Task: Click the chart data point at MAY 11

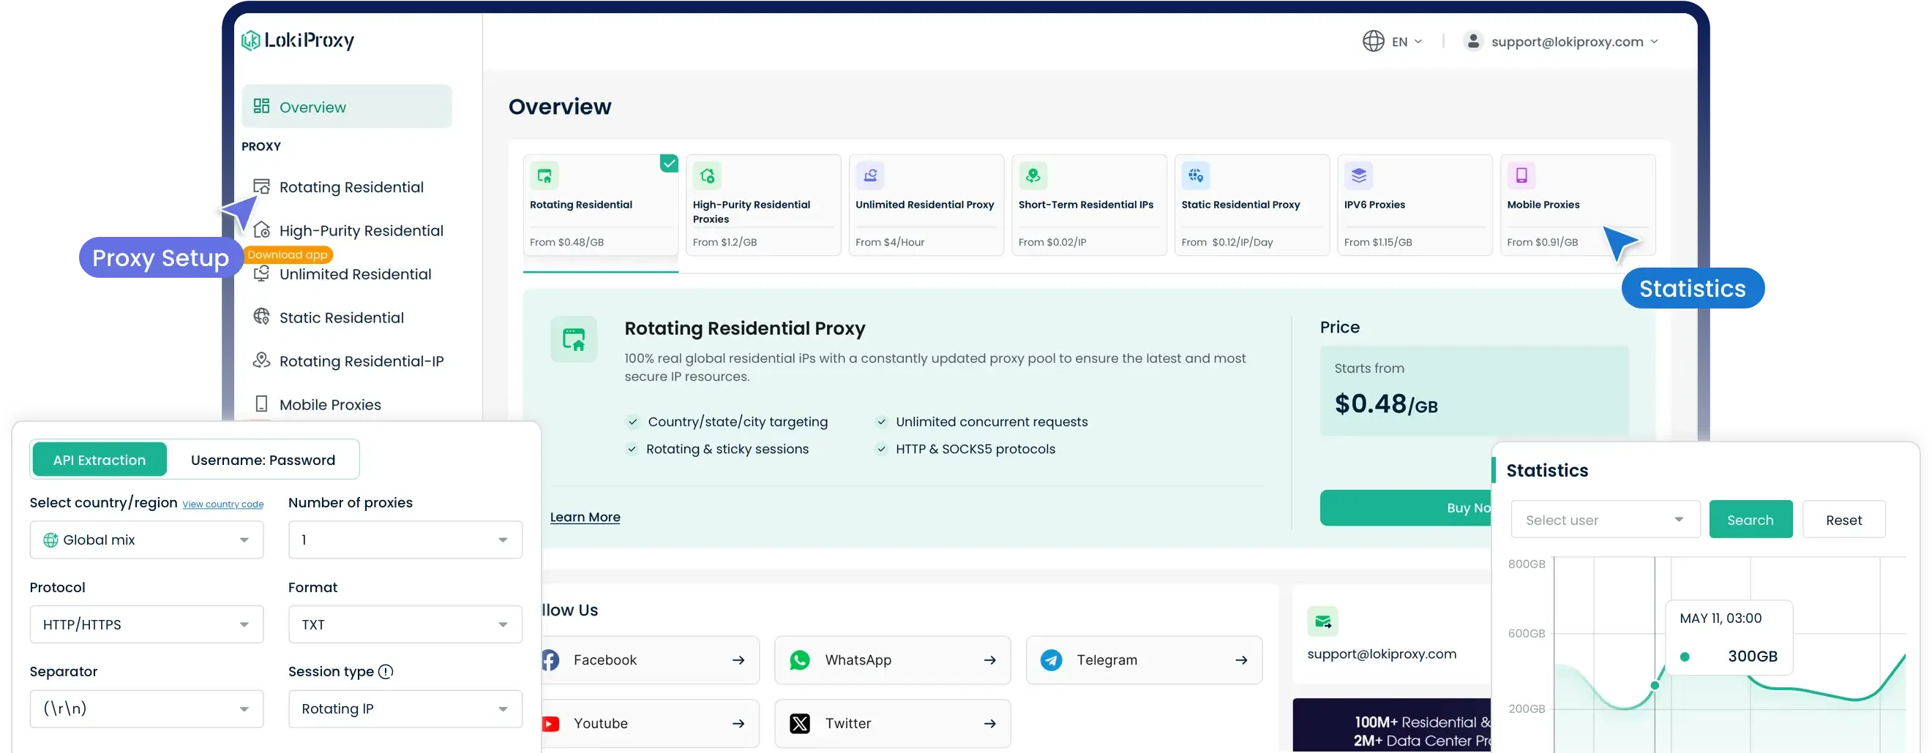Action: coord(1655,686)
